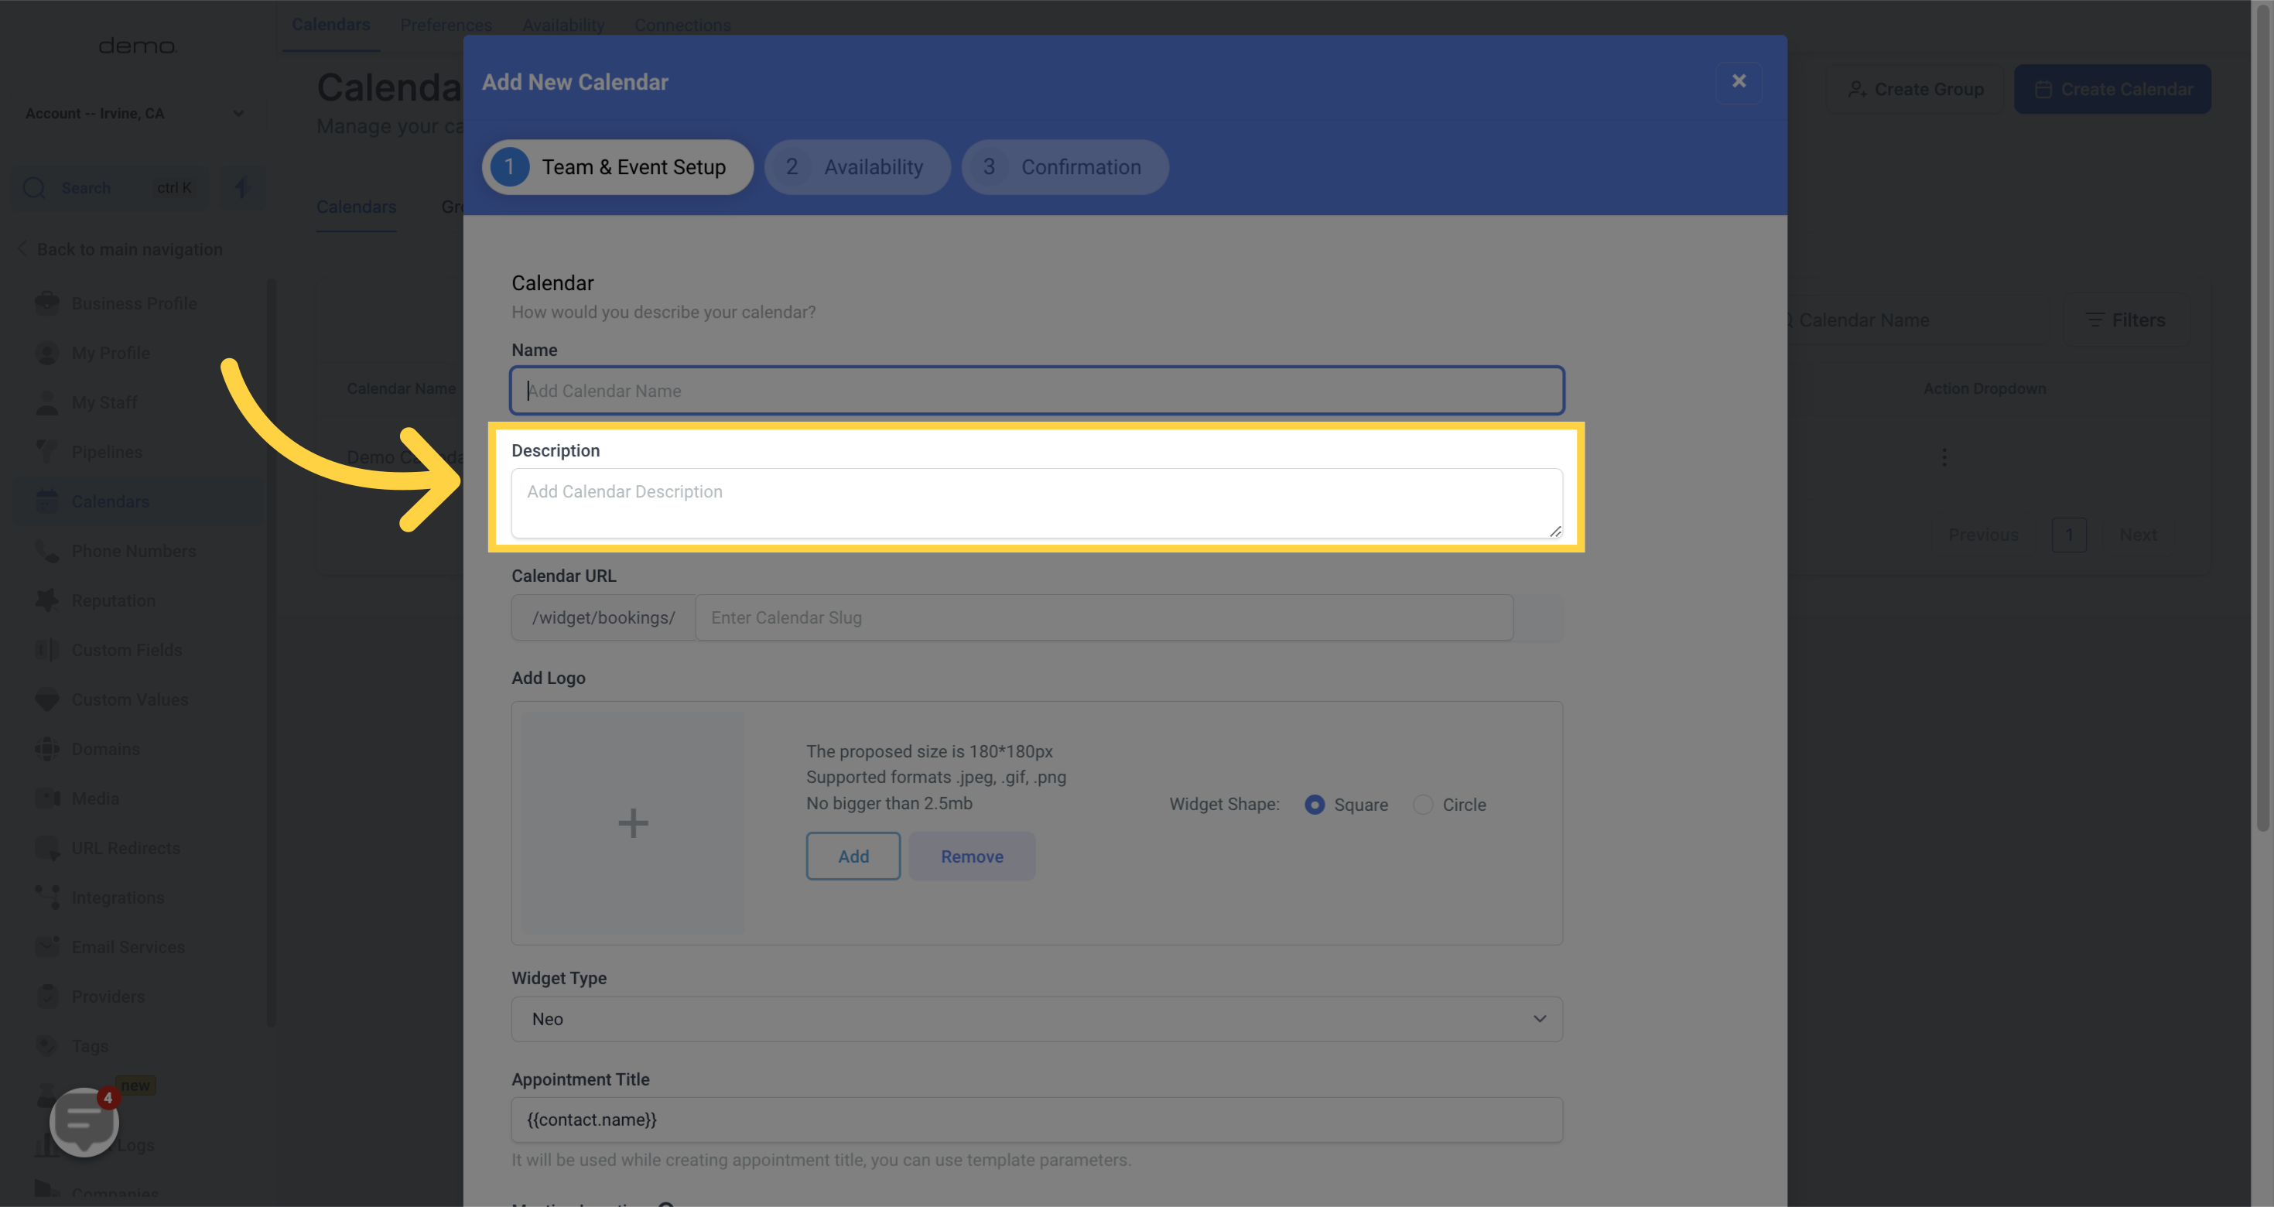Click the plus icon to upload logo

[633, 823]
